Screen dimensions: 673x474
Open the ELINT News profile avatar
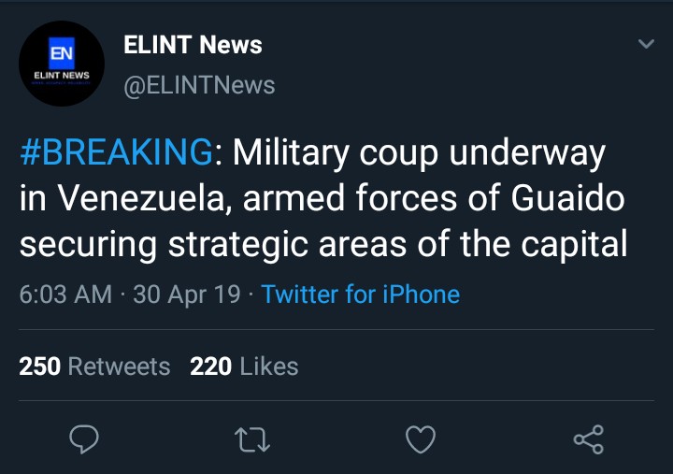[x=62, y=64]
